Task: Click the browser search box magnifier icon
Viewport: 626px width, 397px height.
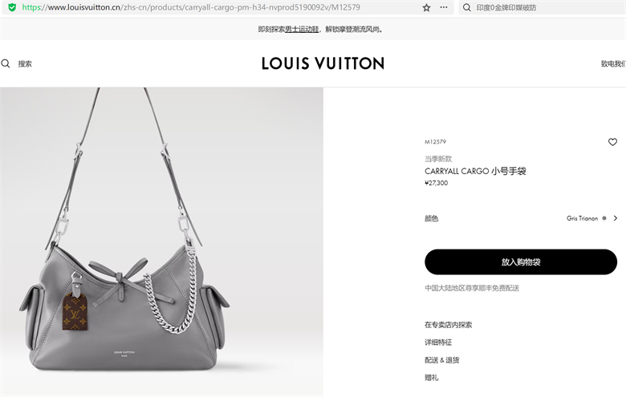Action: pos(467,7)
